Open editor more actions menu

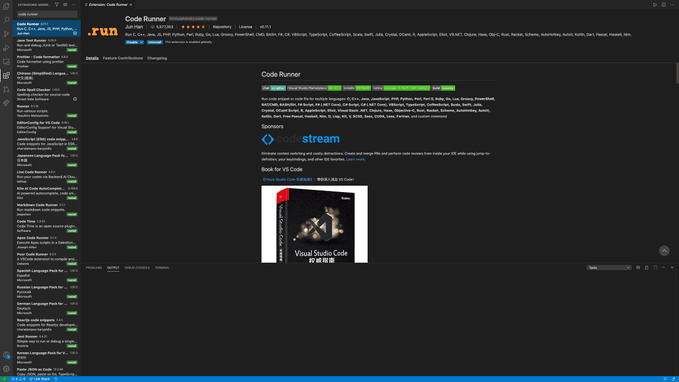pos(672,4)
